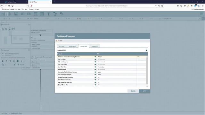
Task: Open the YouTube Channel bookmarks folder
Action: click(8, 9)
